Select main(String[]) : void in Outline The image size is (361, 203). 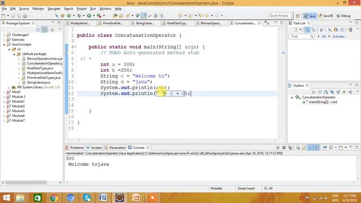coord(320,102)
